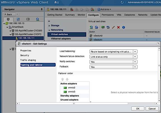
Task: Pin the Navigator panel
Action: (x=42, y=9)
